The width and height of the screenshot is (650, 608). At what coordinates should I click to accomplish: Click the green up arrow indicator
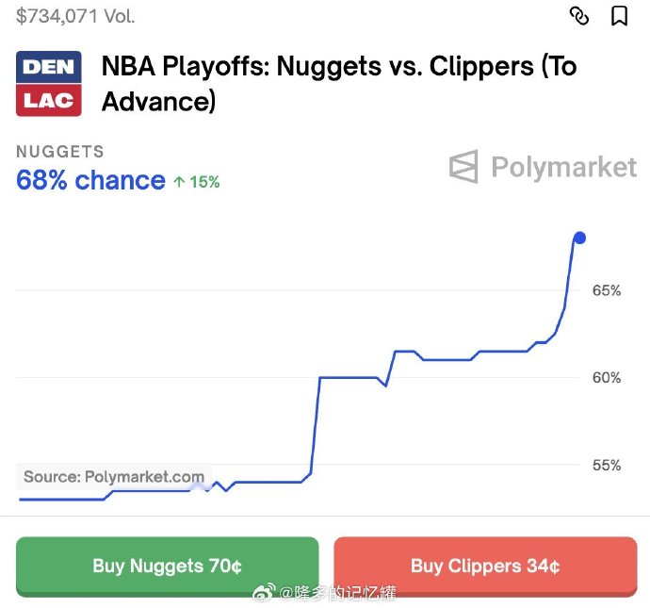point(179,182)
